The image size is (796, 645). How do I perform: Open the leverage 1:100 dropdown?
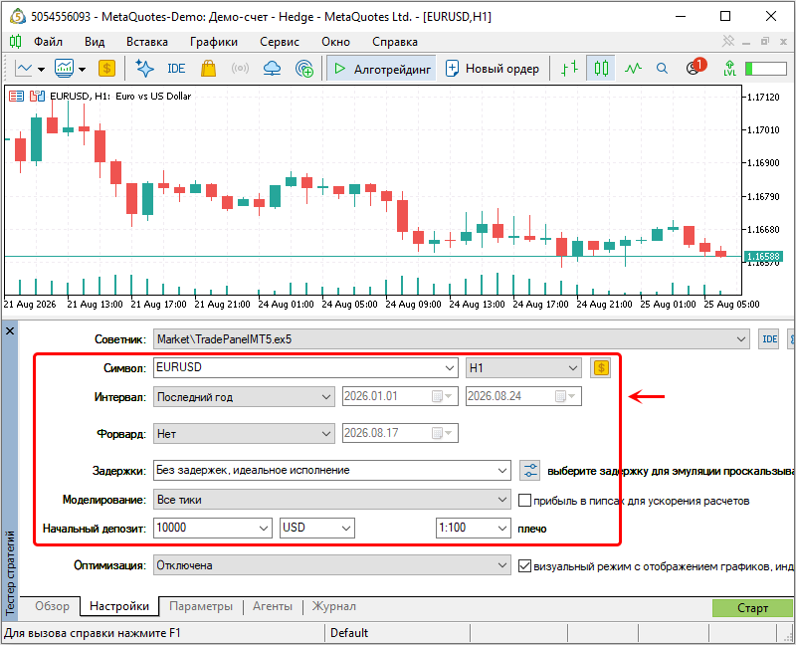tap(502, 529)
